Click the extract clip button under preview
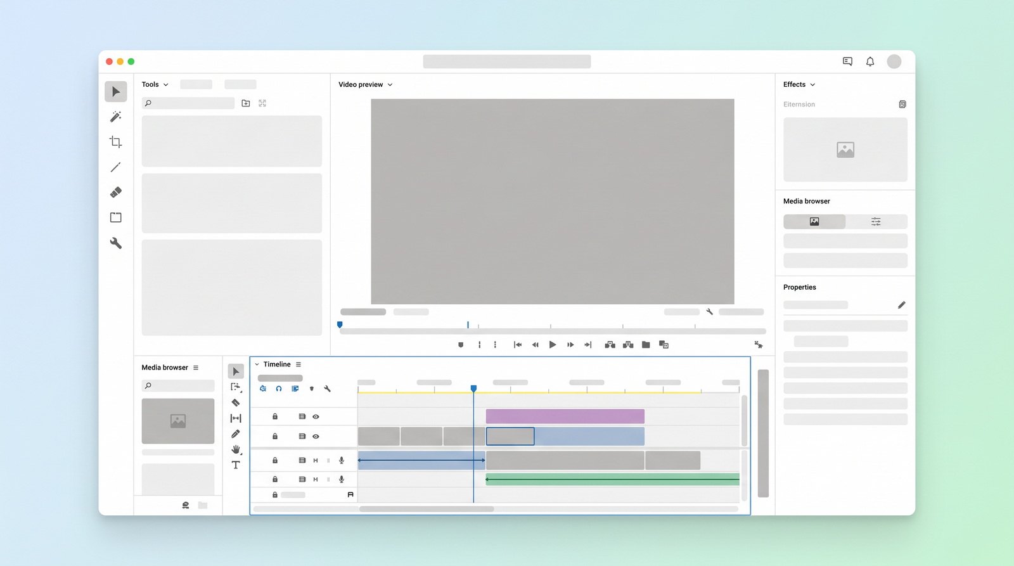This screenshot has height=566, width=1014. point(628,345)
